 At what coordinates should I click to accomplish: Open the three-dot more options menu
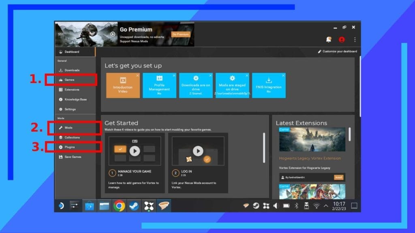point(355,40)
